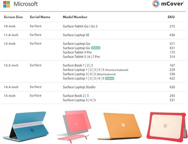Click the Screen Size column header

click(x=13, y=17)
